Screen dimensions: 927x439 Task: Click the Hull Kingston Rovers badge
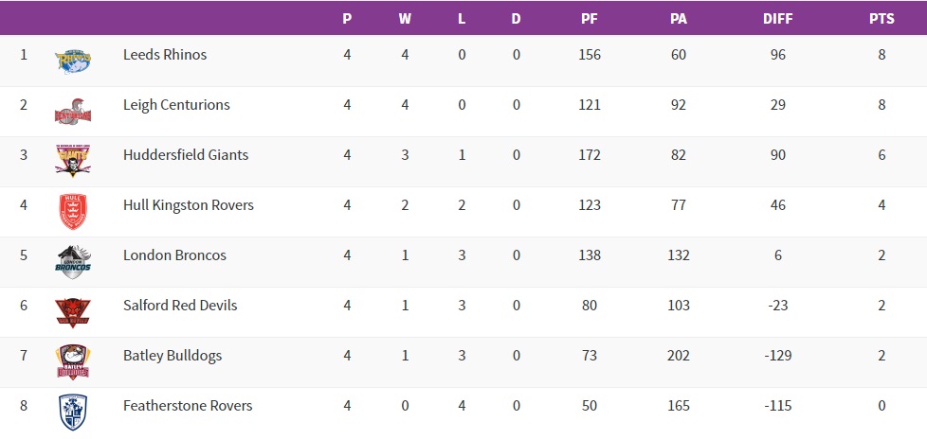click(x=73, y=211)
